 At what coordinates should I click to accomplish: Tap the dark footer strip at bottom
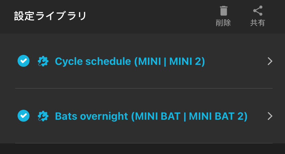tap(142, 149)
